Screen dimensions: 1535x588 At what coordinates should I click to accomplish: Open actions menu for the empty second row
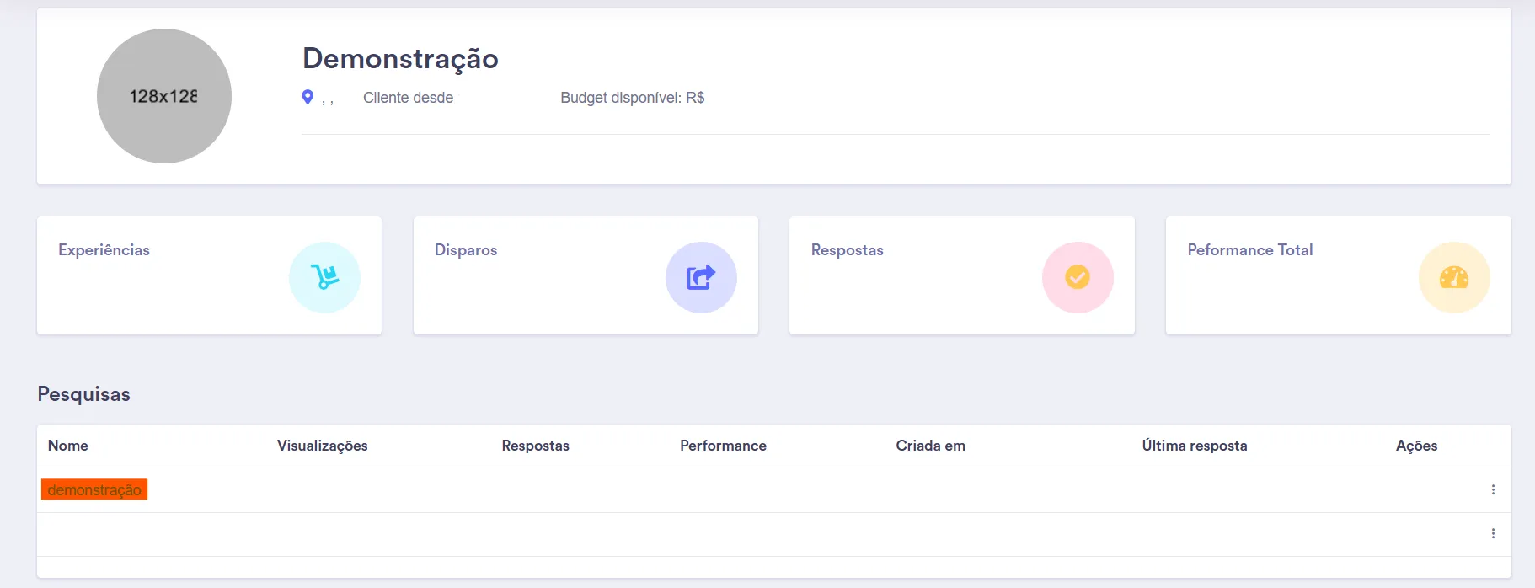pyautogui.click(x=1493, y=533)
